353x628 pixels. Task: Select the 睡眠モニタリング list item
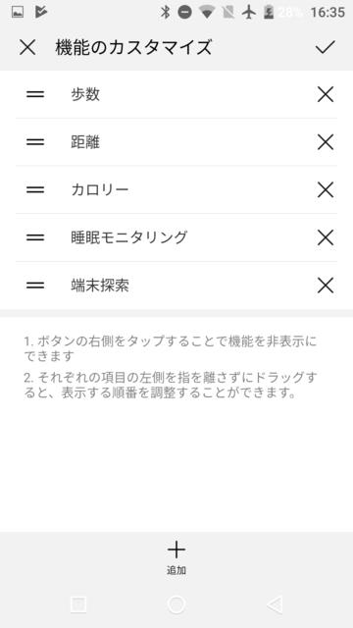pos(176,237)
